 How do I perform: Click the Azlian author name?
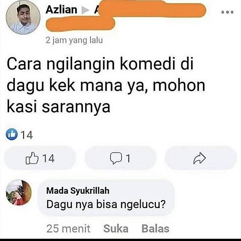click(61, 10)
